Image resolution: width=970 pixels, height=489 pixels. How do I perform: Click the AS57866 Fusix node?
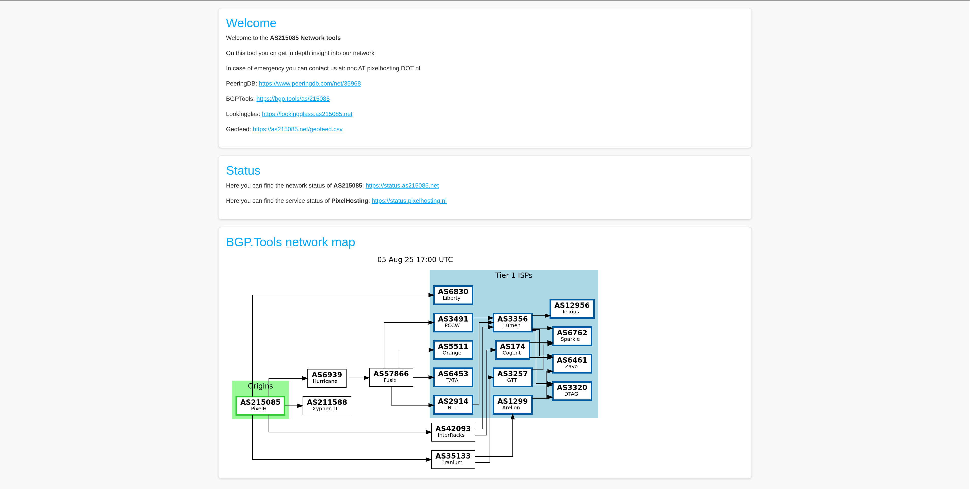pos(391,377)
